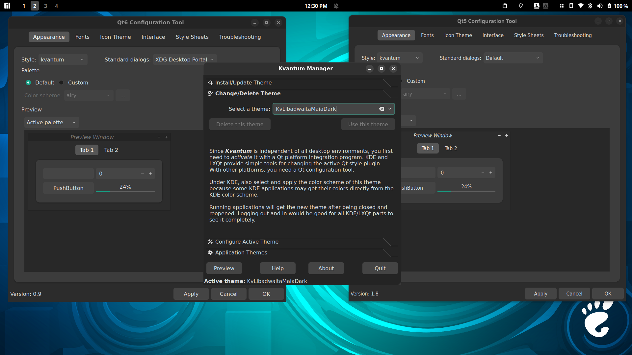Expand the Application Themes section
Viewport: 632px width, 355px height.
(302, 253)
